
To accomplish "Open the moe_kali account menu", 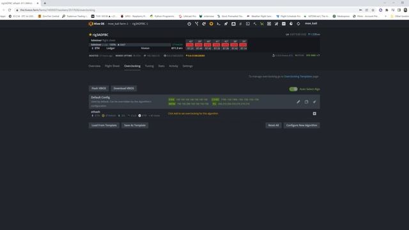I will point(311,24).
